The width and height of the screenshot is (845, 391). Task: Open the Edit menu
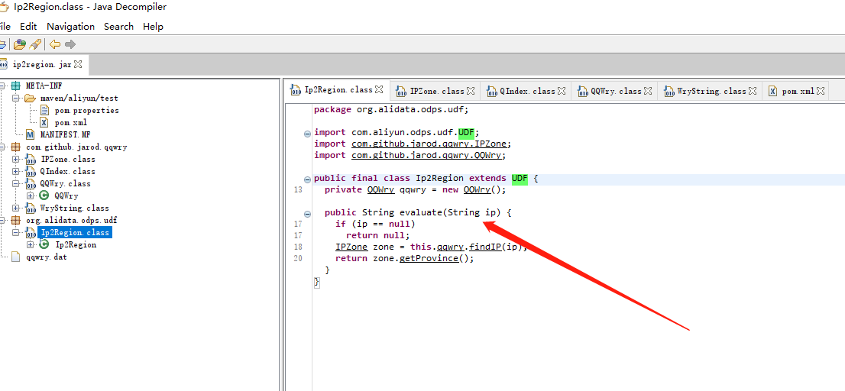28,27
